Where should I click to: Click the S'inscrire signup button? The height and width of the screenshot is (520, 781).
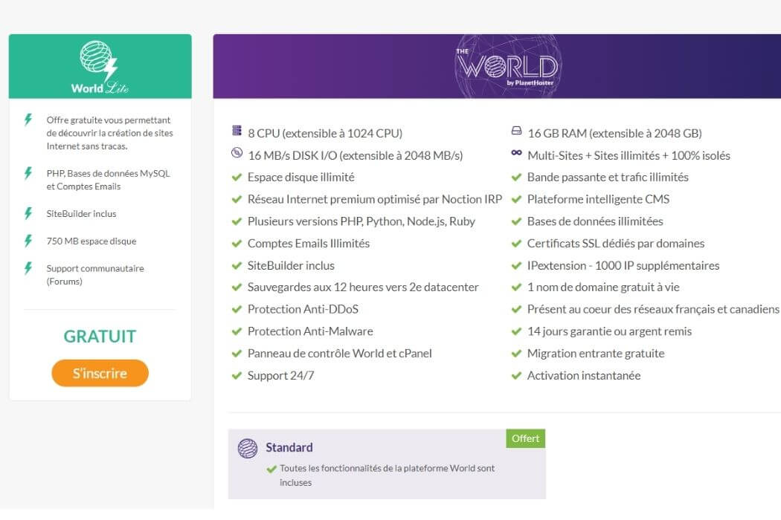[x=100, y=373]
